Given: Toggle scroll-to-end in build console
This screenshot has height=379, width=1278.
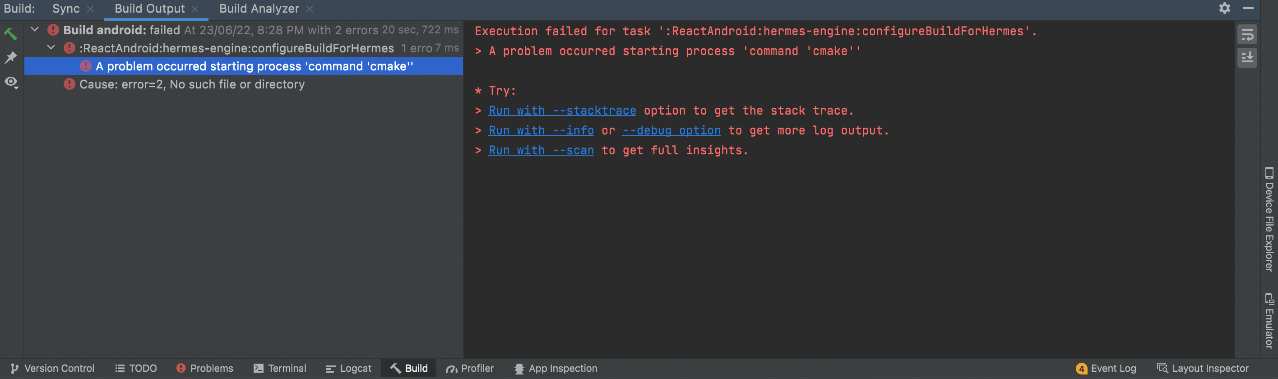Looking at the screenshot, I should pos(1247,57).
